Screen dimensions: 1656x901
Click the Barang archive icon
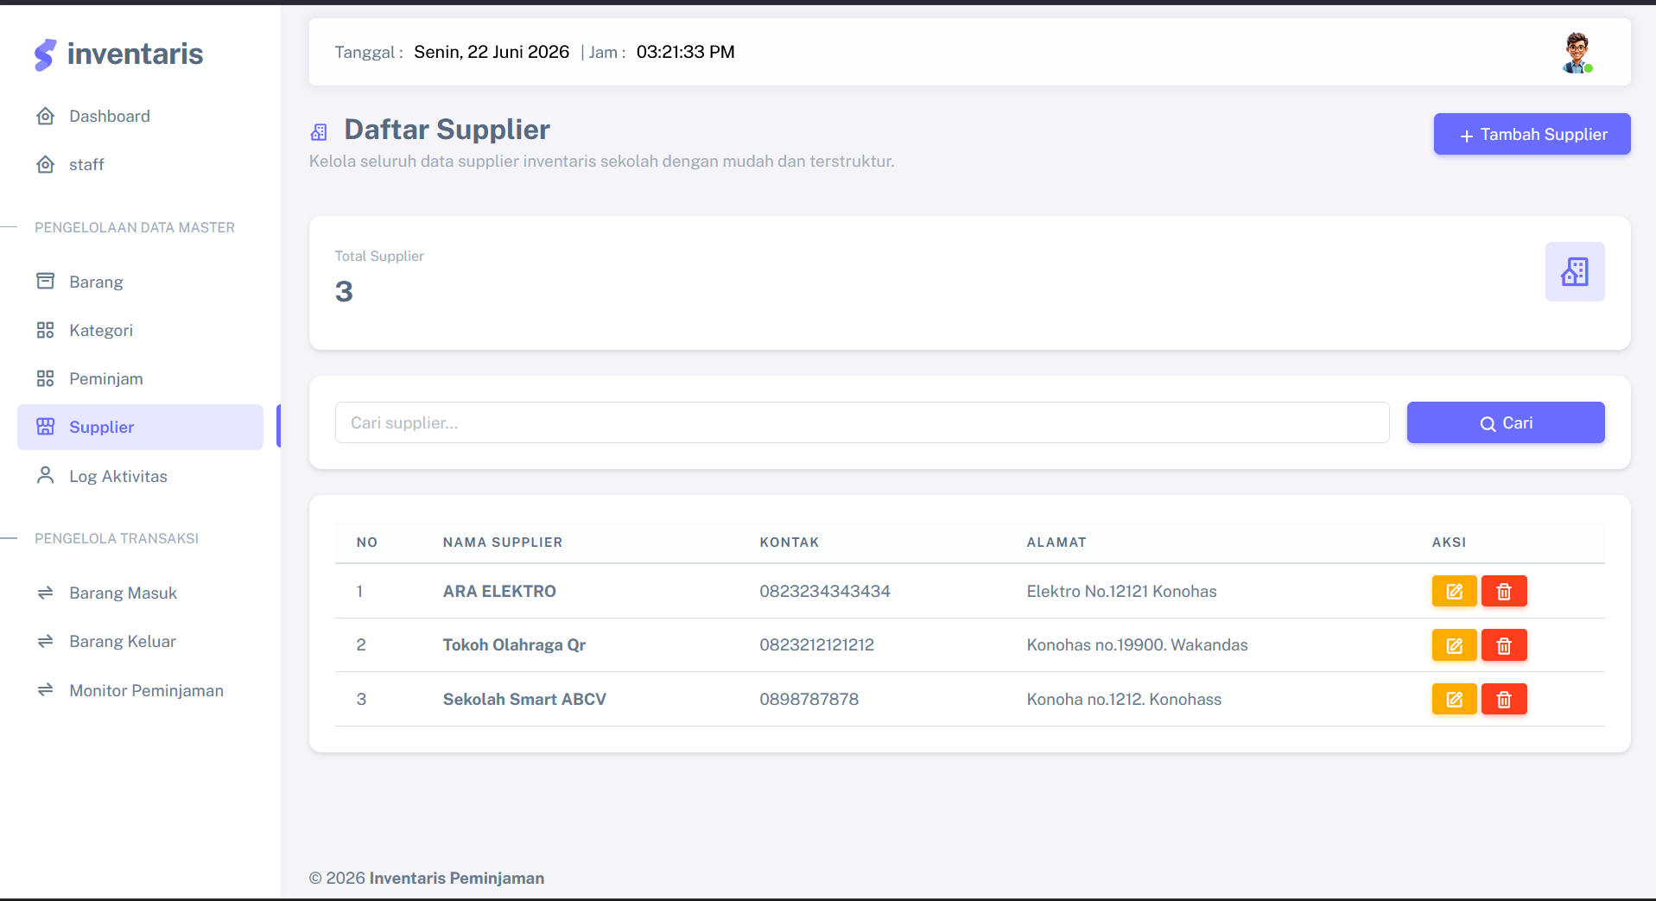(x=46, y=282)
